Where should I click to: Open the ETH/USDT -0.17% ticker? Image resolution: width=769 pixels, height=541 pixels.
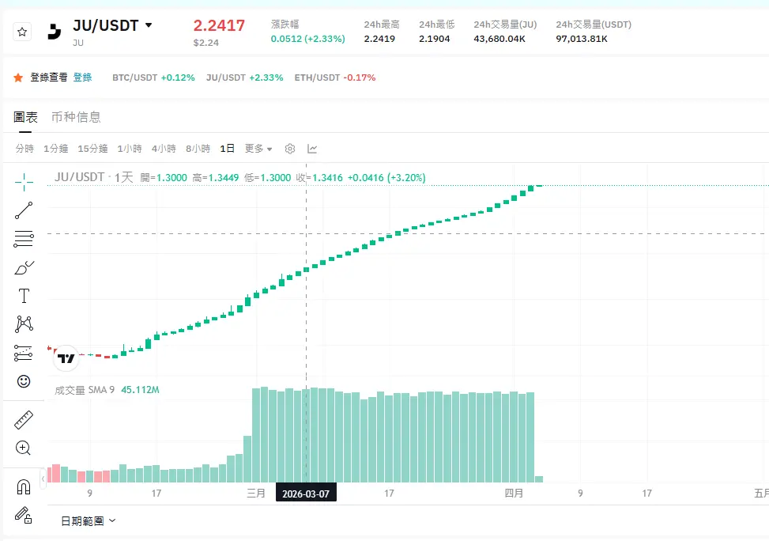335,78
